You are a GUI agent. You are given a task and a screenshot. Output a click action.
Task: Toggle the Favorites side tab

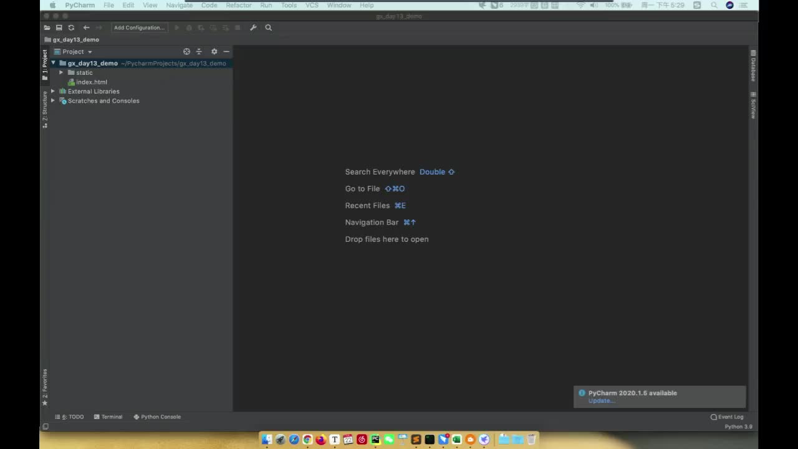click(45, 387)
